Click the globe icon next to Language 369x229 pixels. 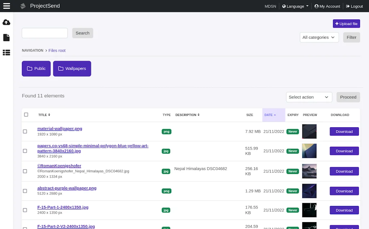click(x=283, y=6)
